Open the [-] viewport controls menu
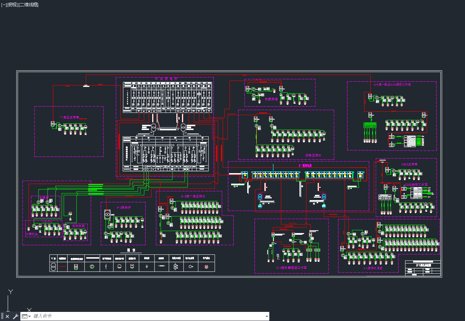The image size is (465, 321). tap(4, 5)
